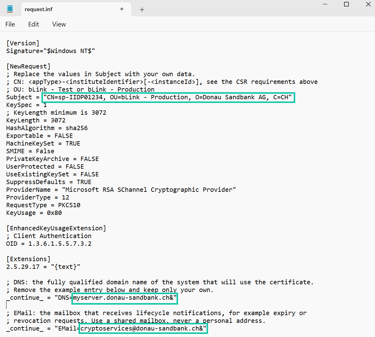
Task: Click the "KeyLength = 3072" setting line
Action: (x=36, y=120)
